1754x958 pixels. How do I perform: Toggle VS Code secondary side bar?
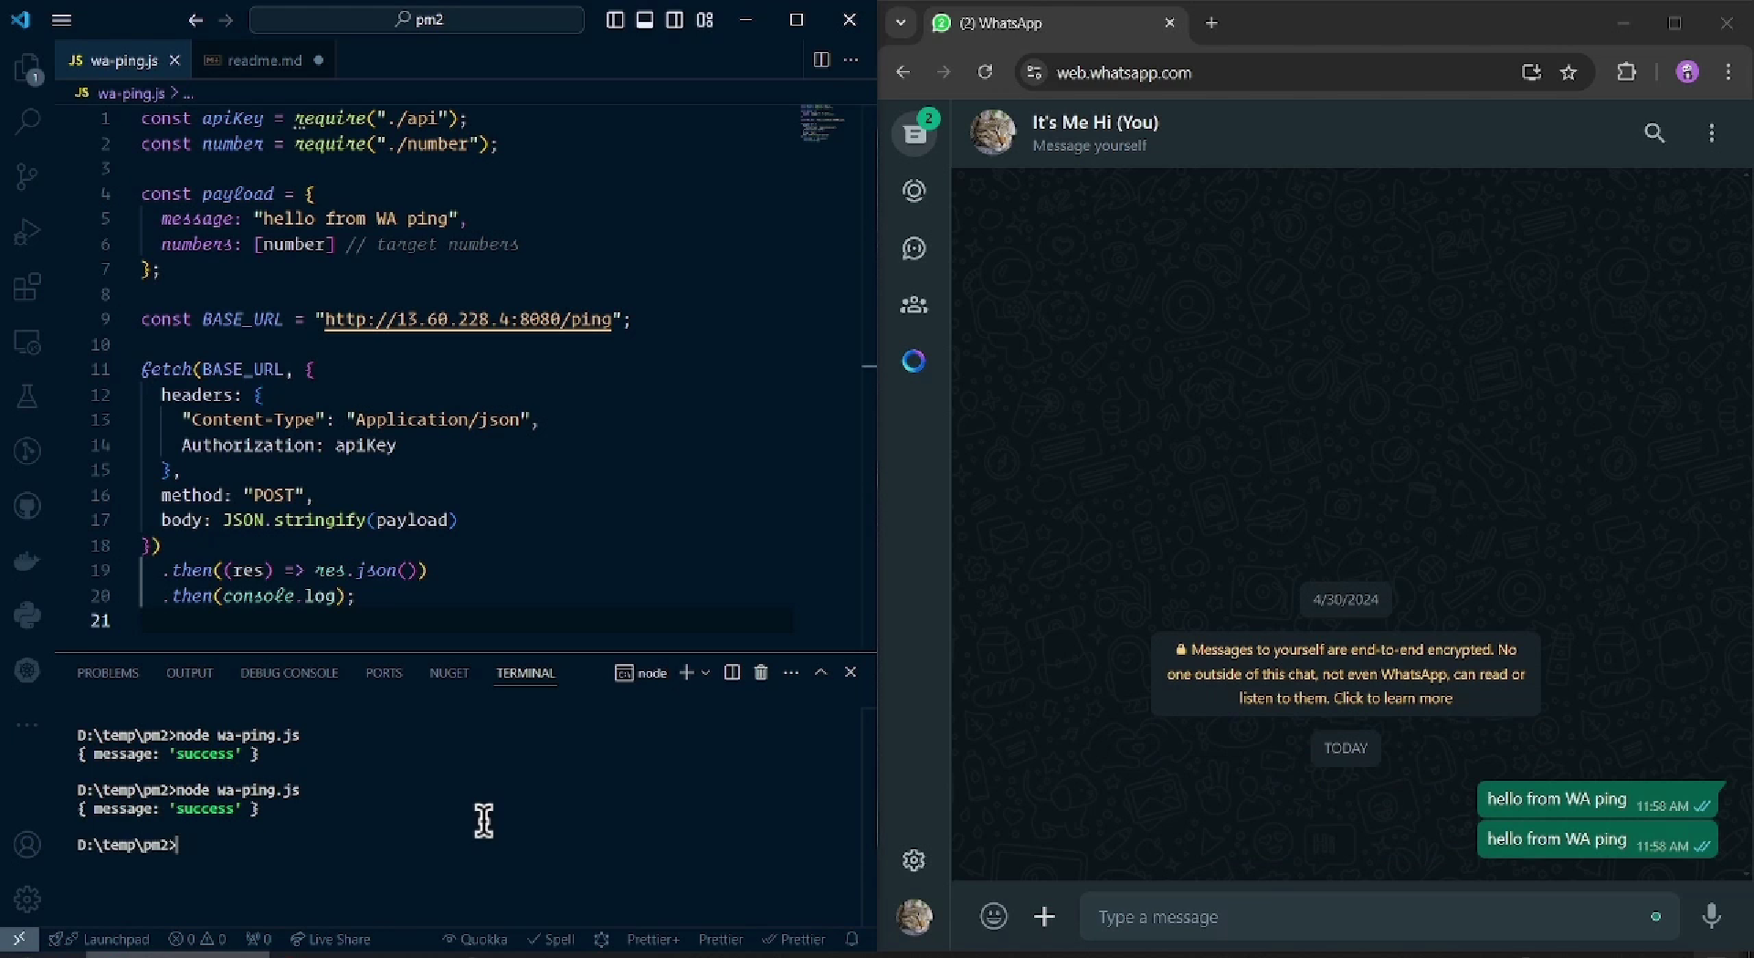[x=674, y=20]
